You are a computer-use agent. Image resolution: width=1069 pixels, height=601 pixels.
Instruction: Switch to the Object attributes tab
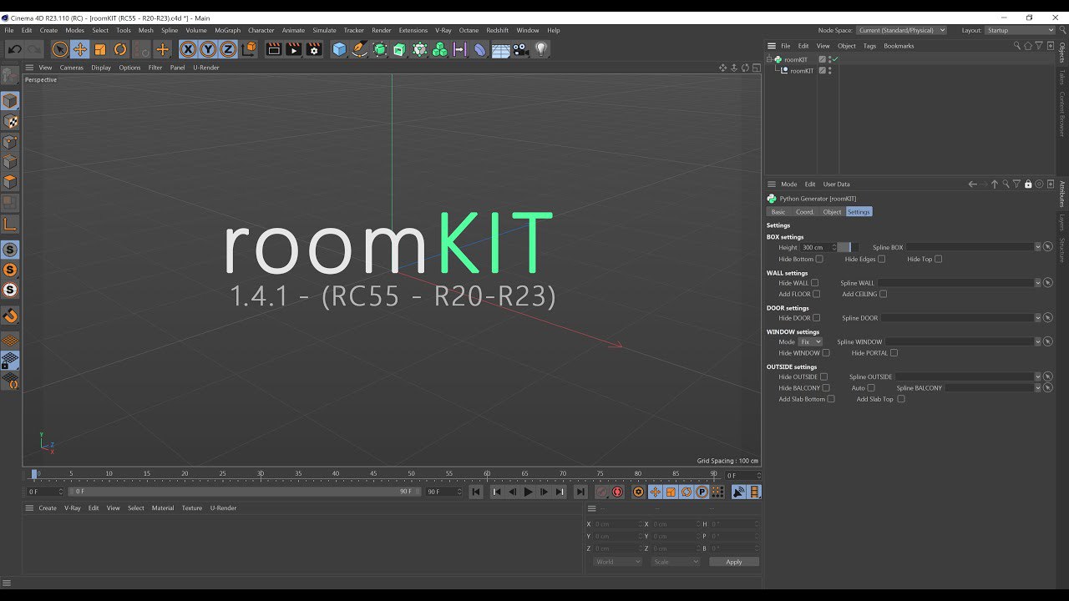(x=832, y=212)
